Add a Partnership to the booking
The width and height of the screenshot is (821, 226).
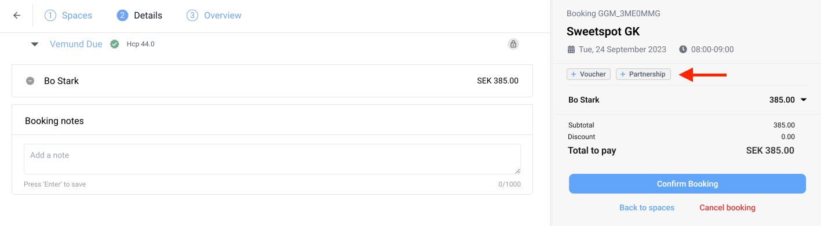tap(643, 74)
